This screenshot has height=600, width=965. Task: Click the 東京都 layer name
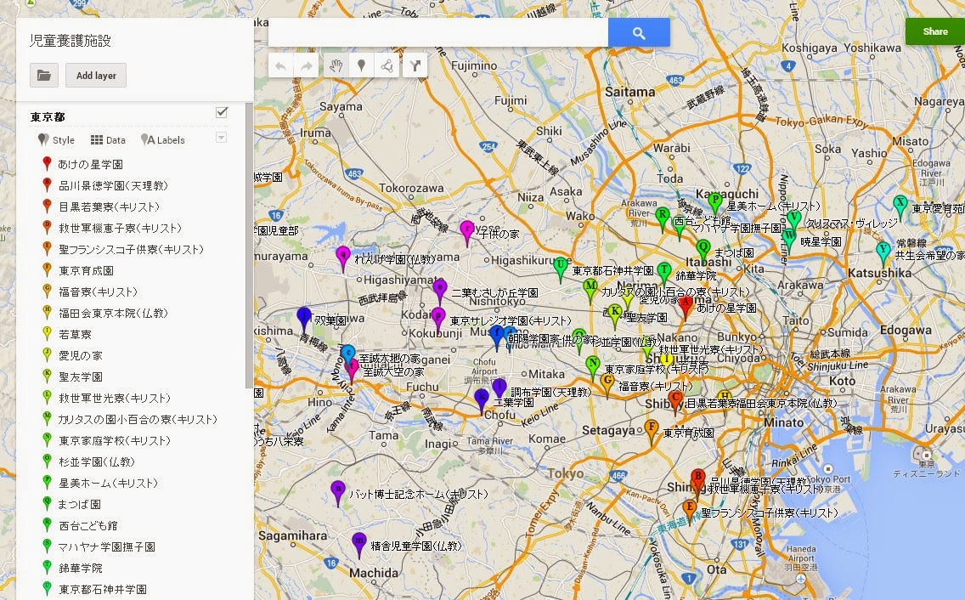(x=48, y=116)
